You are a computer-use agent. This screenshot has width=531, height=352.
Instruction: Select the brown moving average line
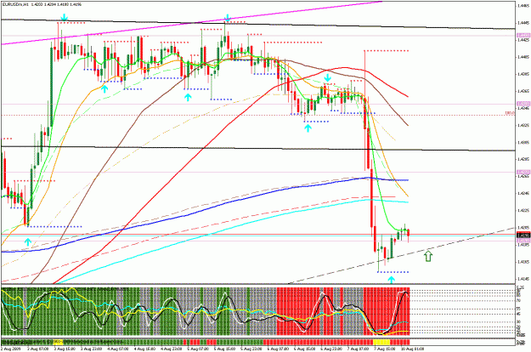tap(142, 111)
